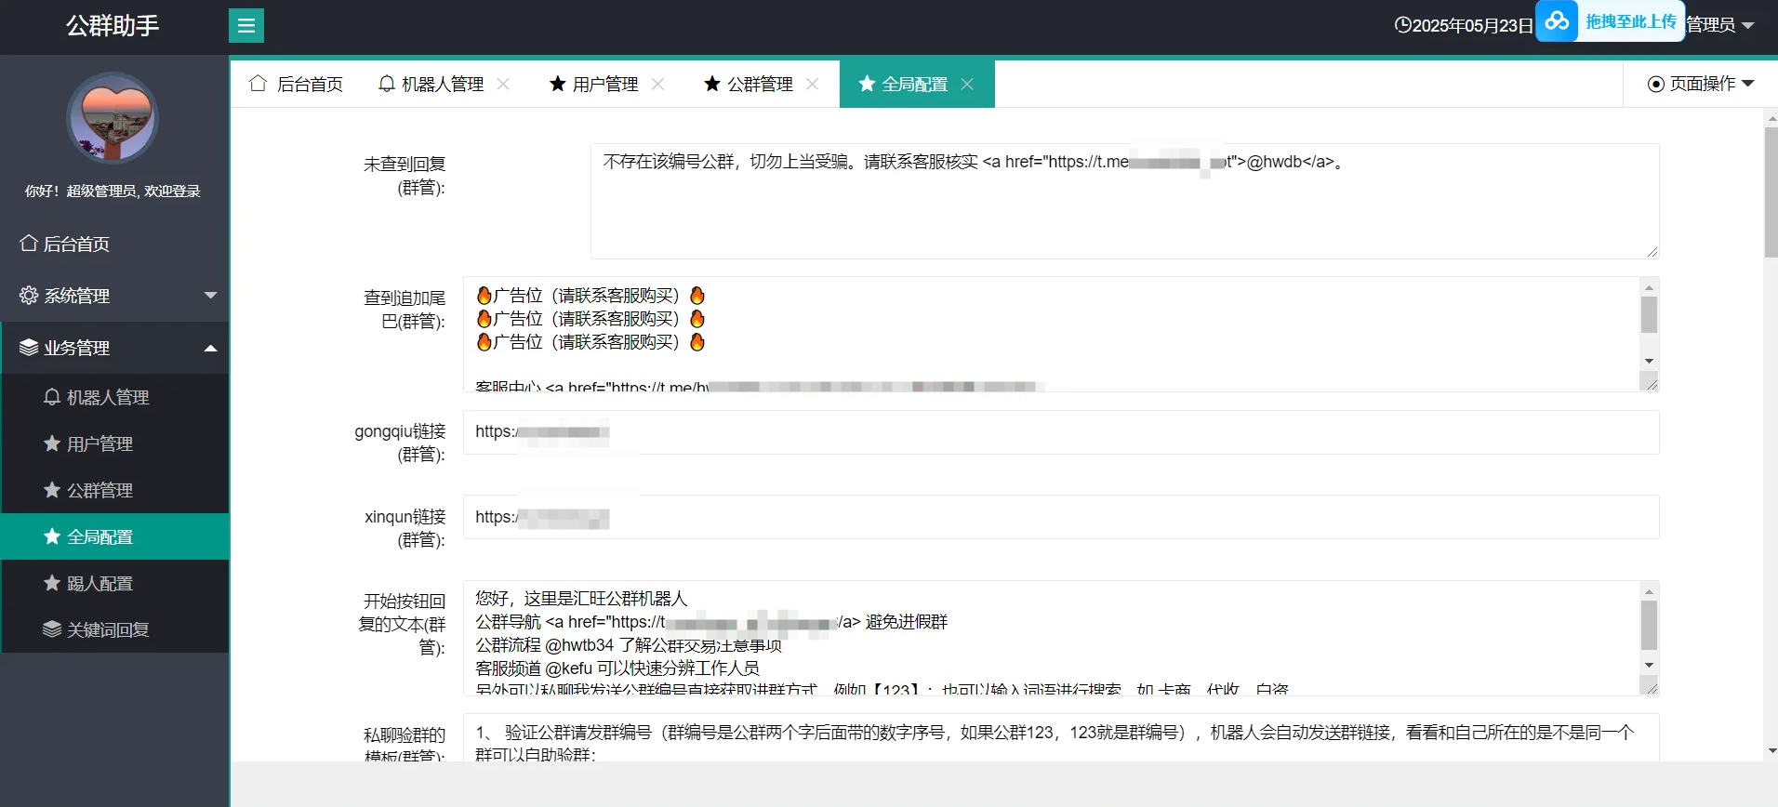Click into the 私聊验群的模板 textarea
Image resolution: width=1778 pixels, height=807 pixels.
[1061, 738]
